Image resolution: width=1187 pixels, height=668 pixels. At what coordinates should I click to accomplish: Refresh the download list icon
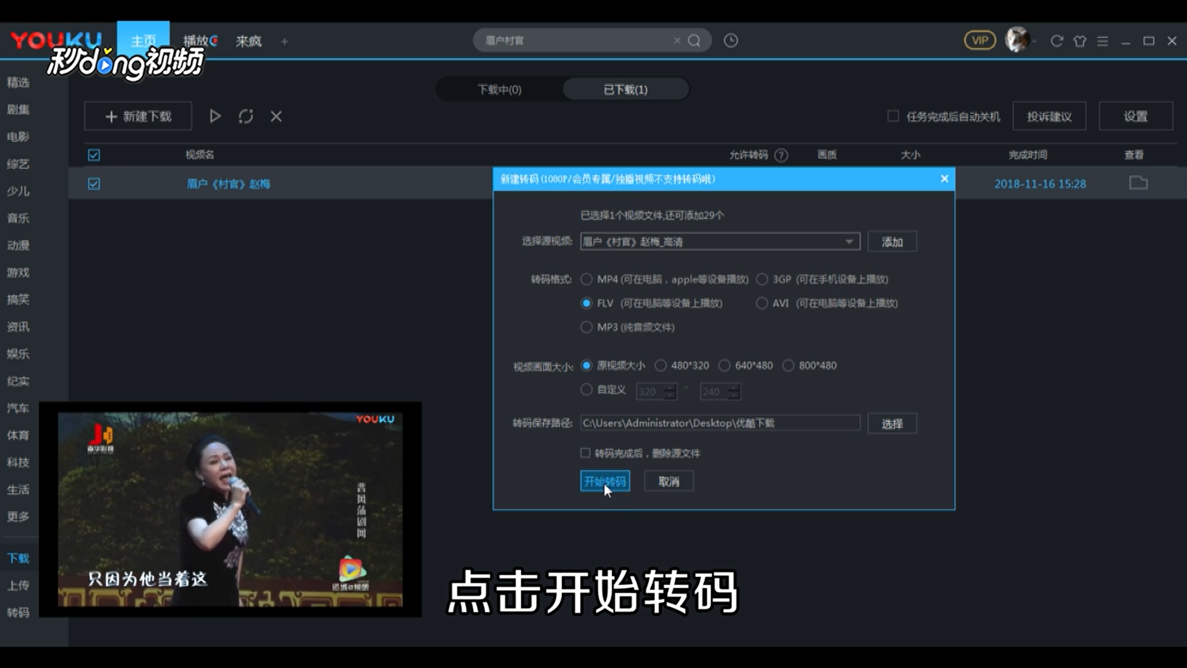(x=245, y=116)
